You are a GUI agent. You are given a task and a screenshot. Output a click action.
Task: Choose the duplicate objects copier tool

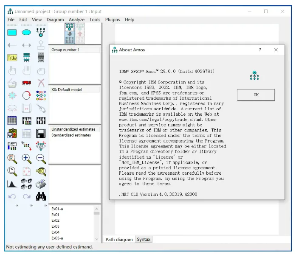pyautogui.click(x=12, y=83)
